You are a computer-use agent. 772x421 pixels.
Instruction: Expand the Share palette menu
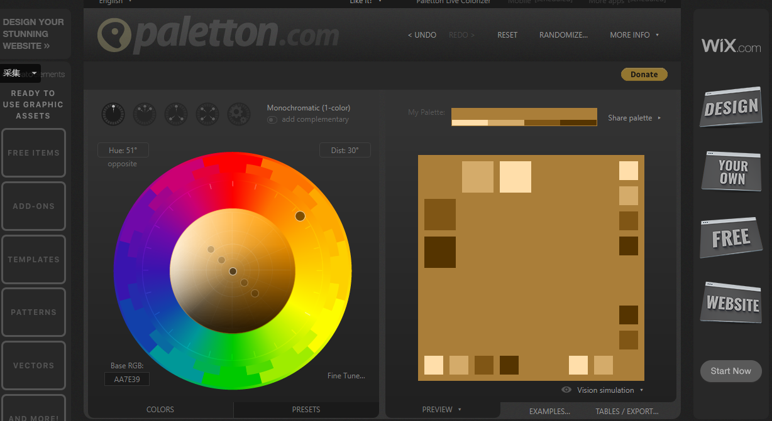(634, 118)
